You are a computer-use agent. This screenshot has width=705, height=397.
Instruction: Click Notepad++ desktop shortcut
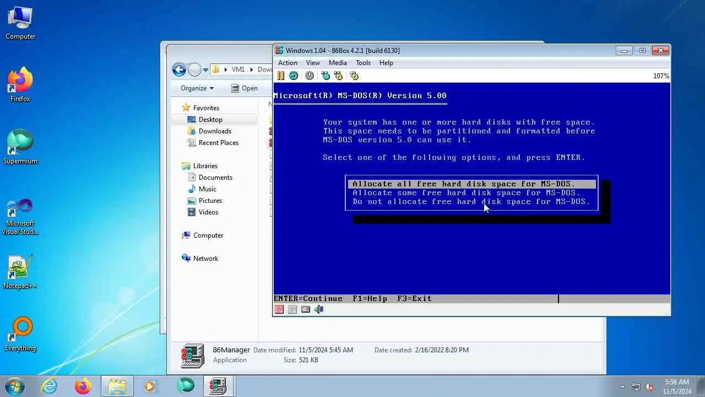click(x=20, y=272)
